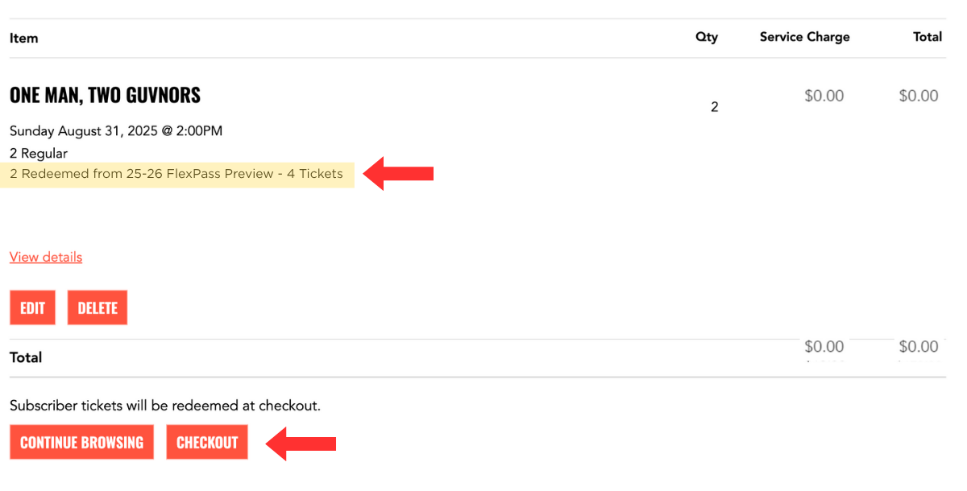The height and width of the screenshot is (491, 967).
Task: Click the item's $0.00 service charge amount
Action: (824, 96)
